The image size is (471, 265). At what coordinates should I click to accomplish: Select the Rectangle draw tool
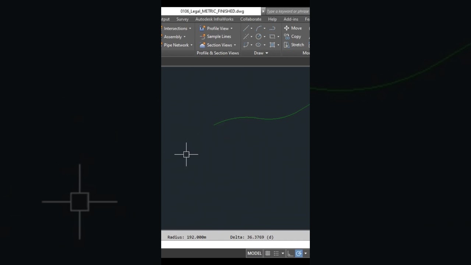pyautogui.click(x=272, y=36)
